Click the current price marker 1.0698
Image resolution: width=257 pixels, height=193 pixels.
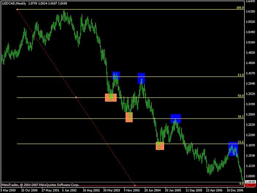tap(250, 182)
